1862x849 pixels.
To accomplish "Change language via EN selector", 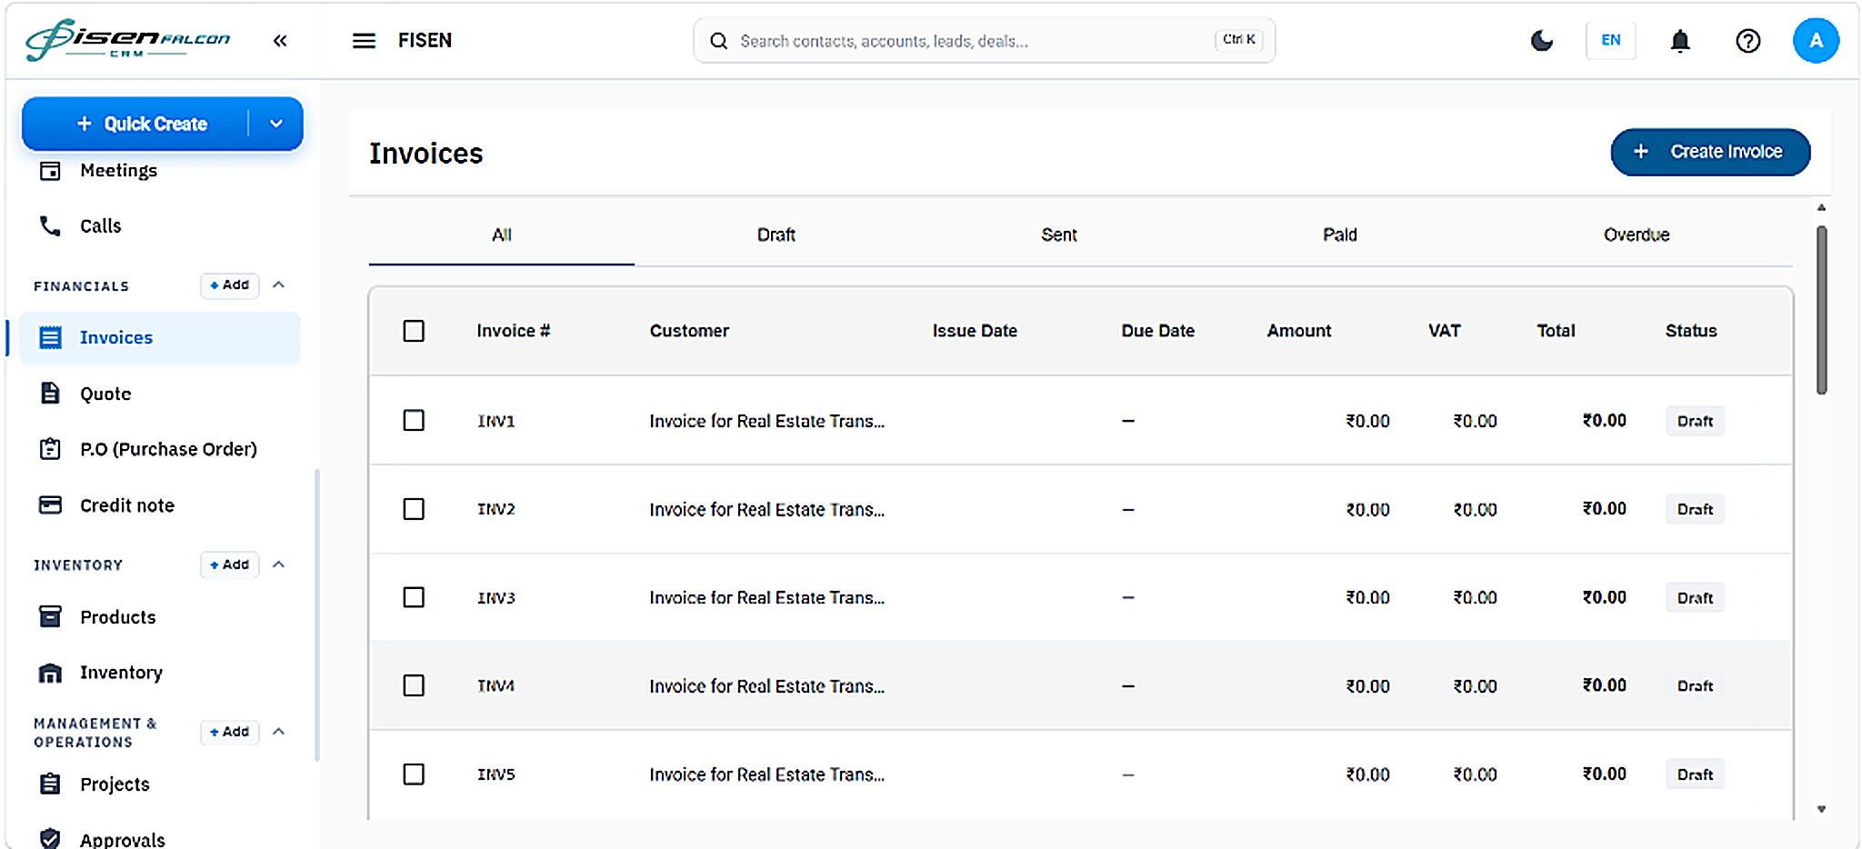I will click(x=1611, y=41).
